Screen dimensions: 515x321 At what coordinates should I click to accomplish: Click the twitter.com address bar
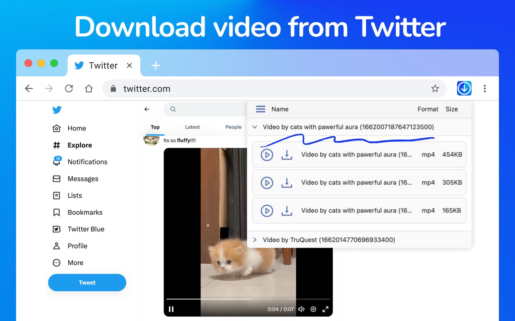(274, 89)
